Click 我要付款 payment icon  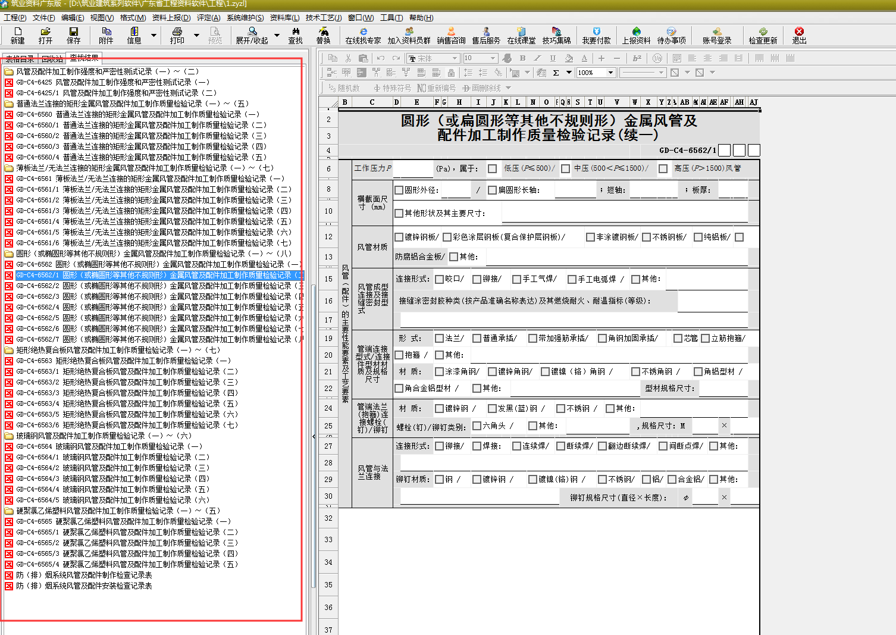[597, 35]
